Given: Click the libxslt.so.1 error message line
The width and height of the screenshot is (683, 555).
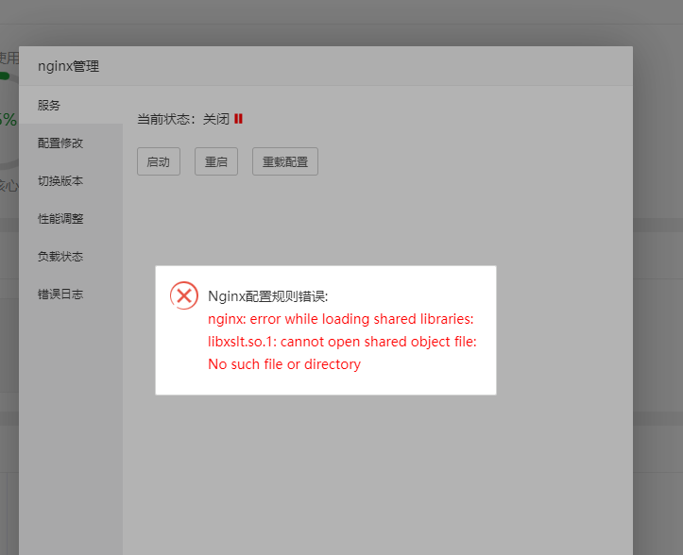Looking at the screenshot, I should pos(342,342).
